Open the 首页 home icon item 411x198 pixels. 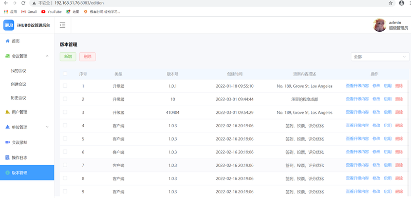coord(7,41)
